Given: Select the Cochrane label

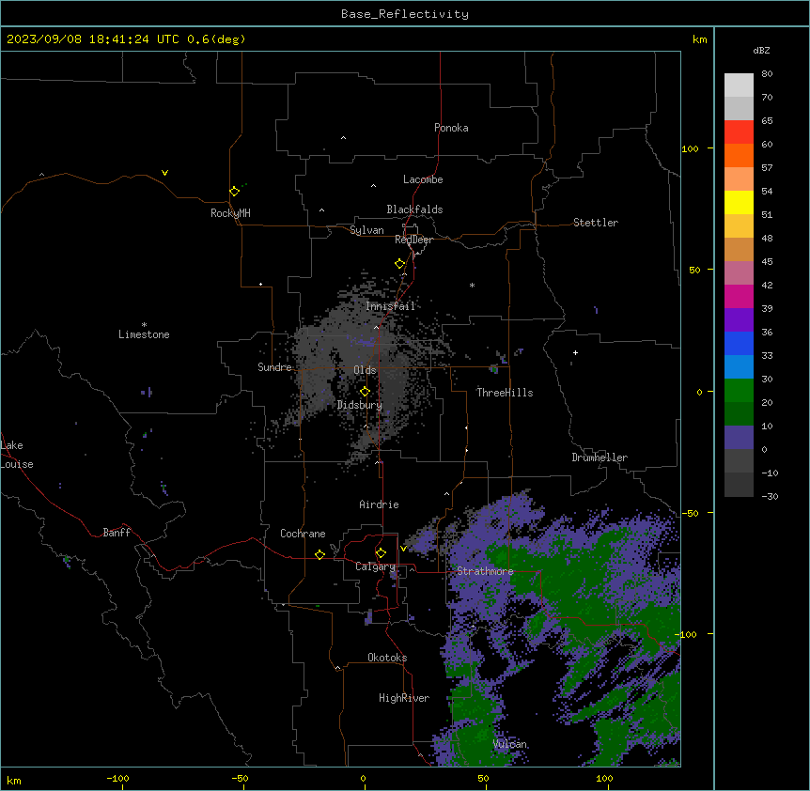Looking at the screenshot, I should point(303,534).
